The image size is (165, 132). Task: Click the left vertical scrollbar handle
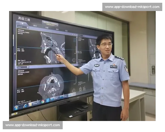(x=13, y=40)
